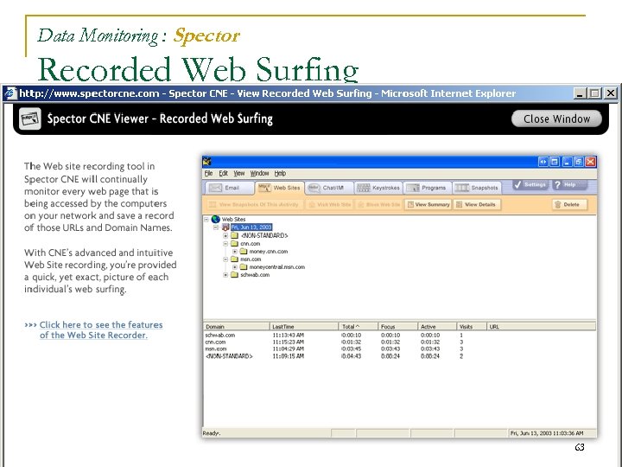Screen dimensions: 622x467
Task: Click the Web Sites tab http icon
Action: tap(264, 188)
